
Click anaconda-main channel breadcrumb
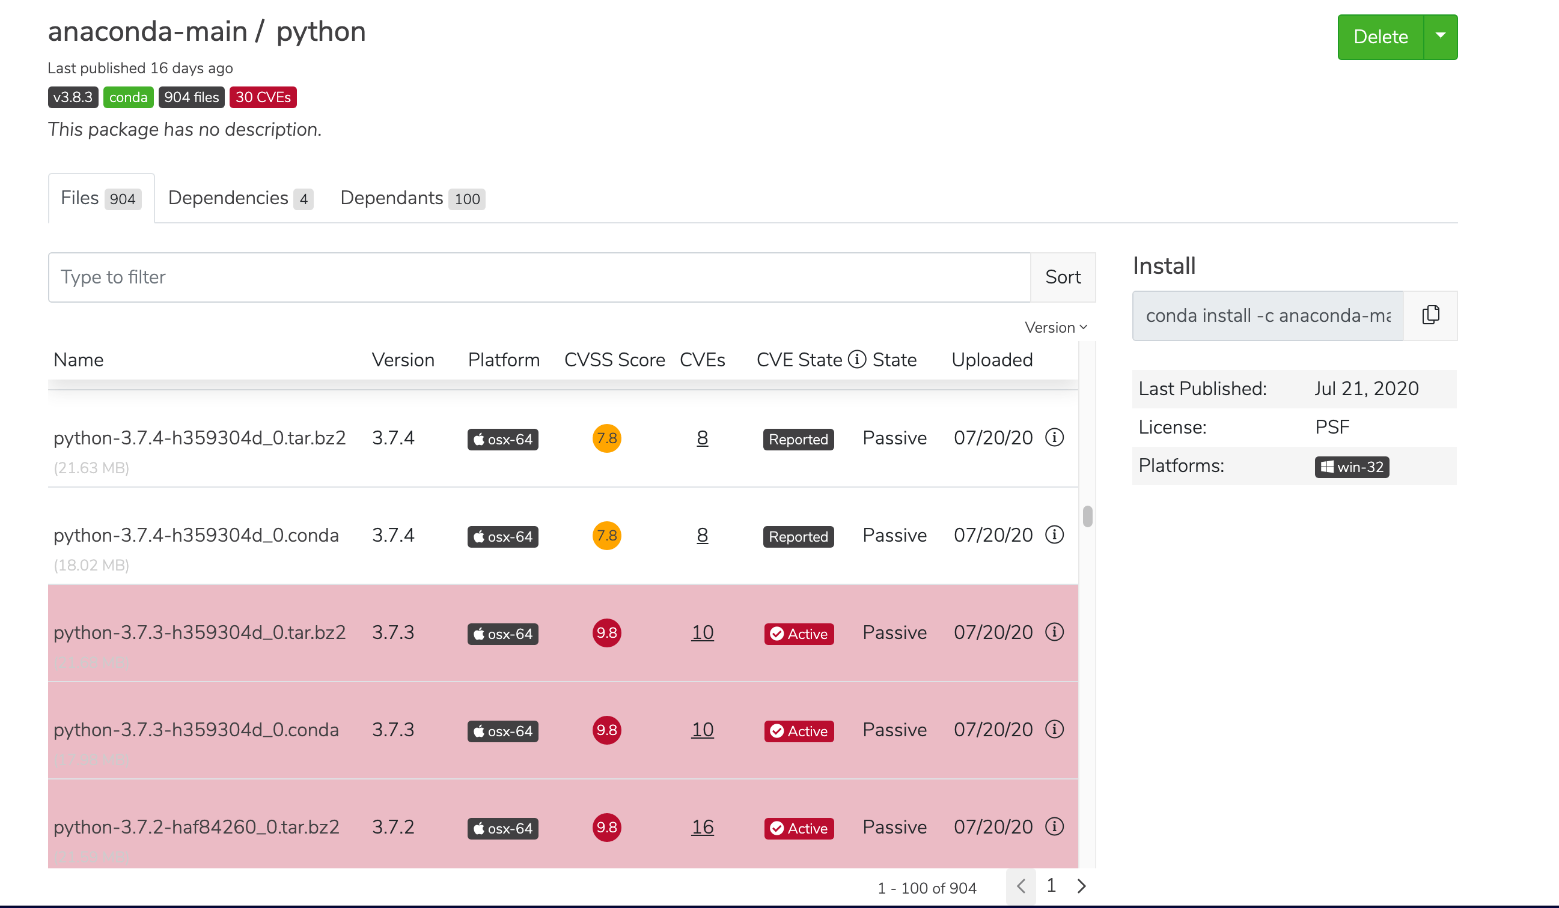[x=147, y=31]
